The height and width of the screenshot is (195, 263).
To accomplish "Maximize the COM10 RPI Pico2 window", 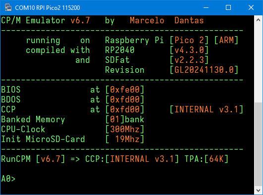I will point(228,7).
